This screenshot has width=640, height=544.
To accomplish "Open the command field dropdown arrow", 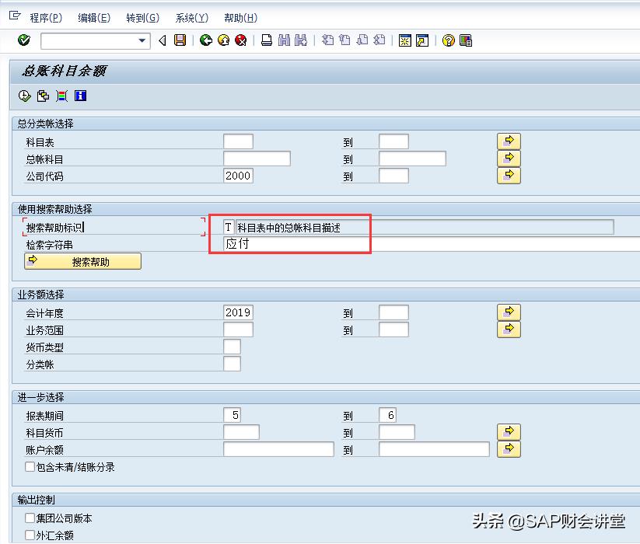I will click(x=142, y=40).
